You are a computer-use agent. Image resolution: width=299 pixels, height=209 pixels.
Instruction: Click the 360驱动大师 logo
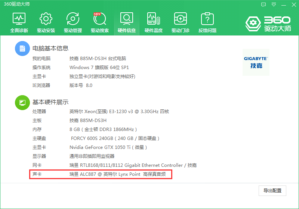[x=268, y=24]
